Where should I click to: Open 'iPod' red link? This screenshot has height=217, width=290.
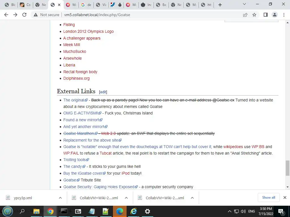click(125, 173)
